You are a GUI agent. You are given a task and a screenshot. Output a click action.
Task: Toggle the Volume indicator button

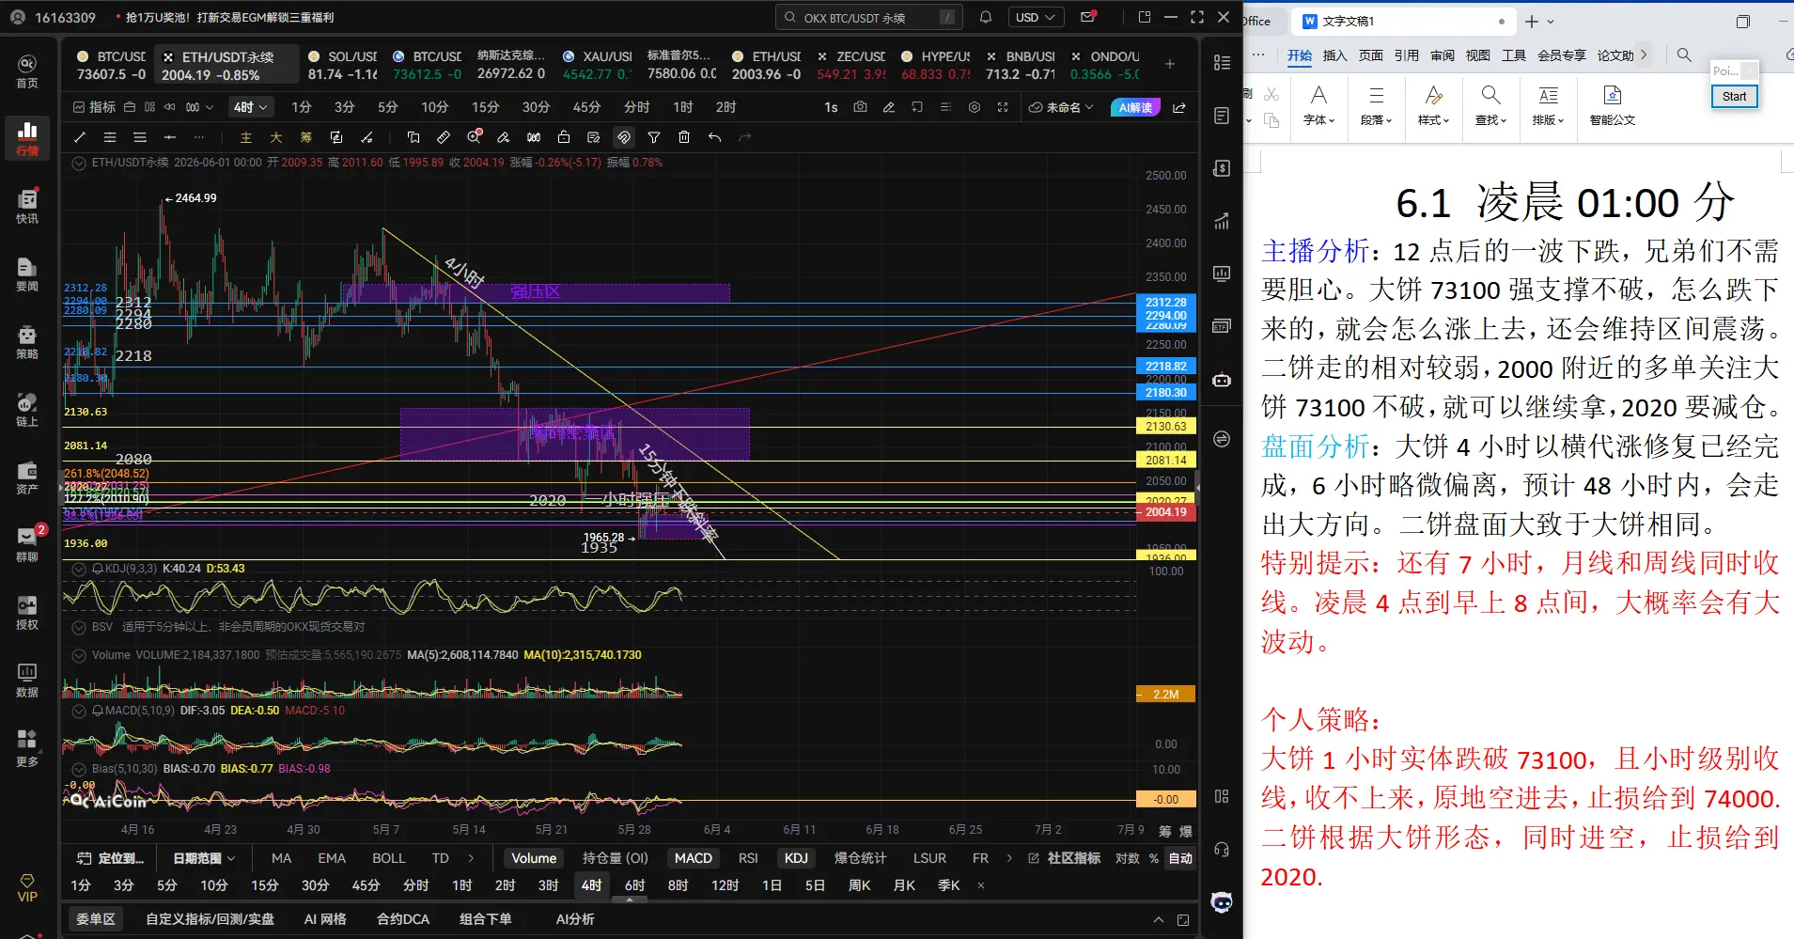point(534,858)
